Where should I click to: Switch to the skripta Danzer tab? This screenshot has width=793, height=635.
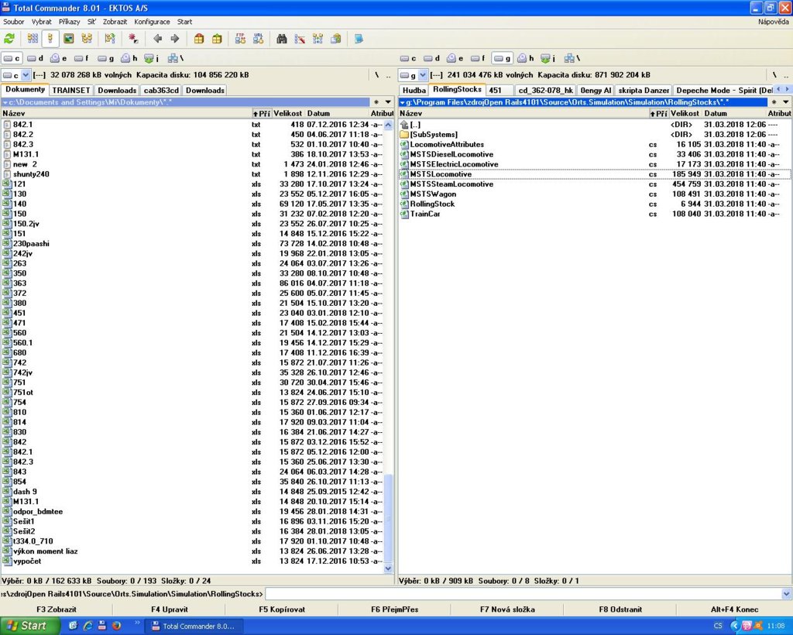pos(644,90)
